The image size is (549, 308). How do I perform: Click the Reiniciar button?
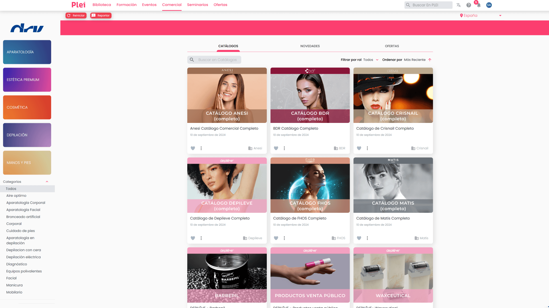click(76, 16)
